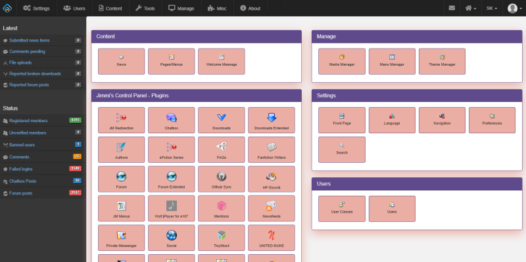Open the About menu
The image size is (526, 262).
coord(251,8)
